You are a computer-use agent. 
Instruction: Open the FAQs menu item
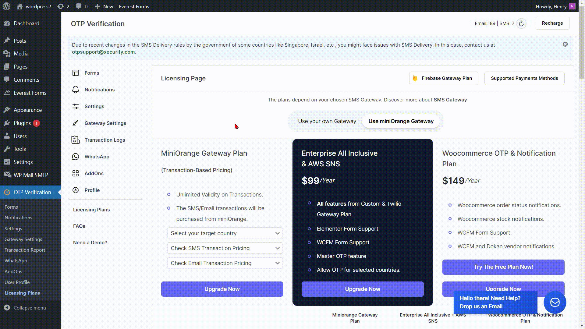79,226
